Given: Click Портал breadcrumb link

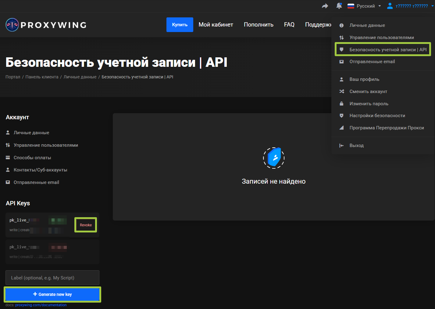Looking at the screenshot, I should pos(13,77).
